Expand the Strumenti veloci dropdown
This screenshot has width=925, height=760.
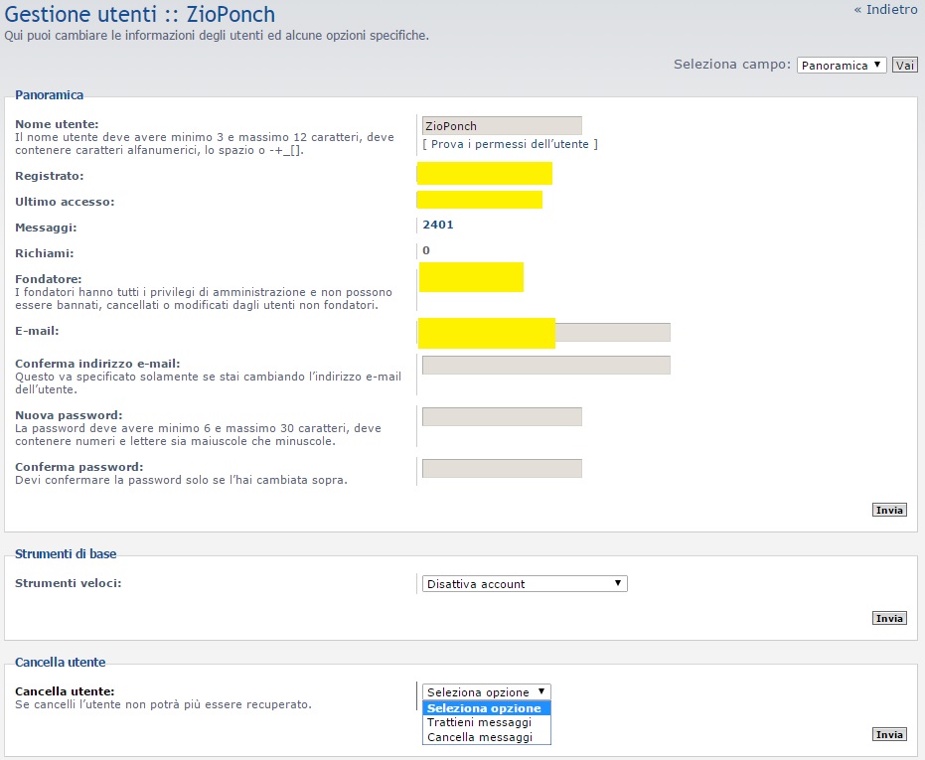click(525, 584)
